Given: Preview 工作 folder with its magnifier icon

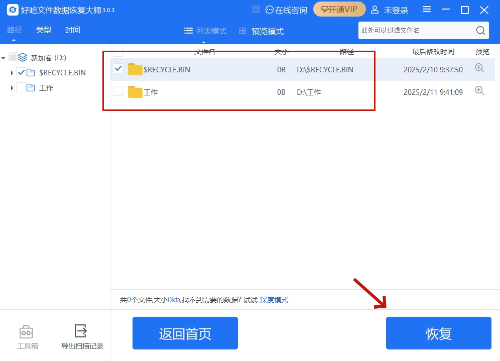Looking at the screenshot, I should pyautogui.click(x=479, y=90).
